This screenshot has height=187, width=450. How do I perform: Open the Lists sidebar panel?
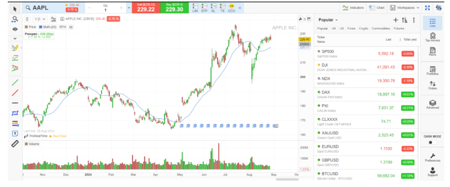pyautogui.click(x=433, y=23)
